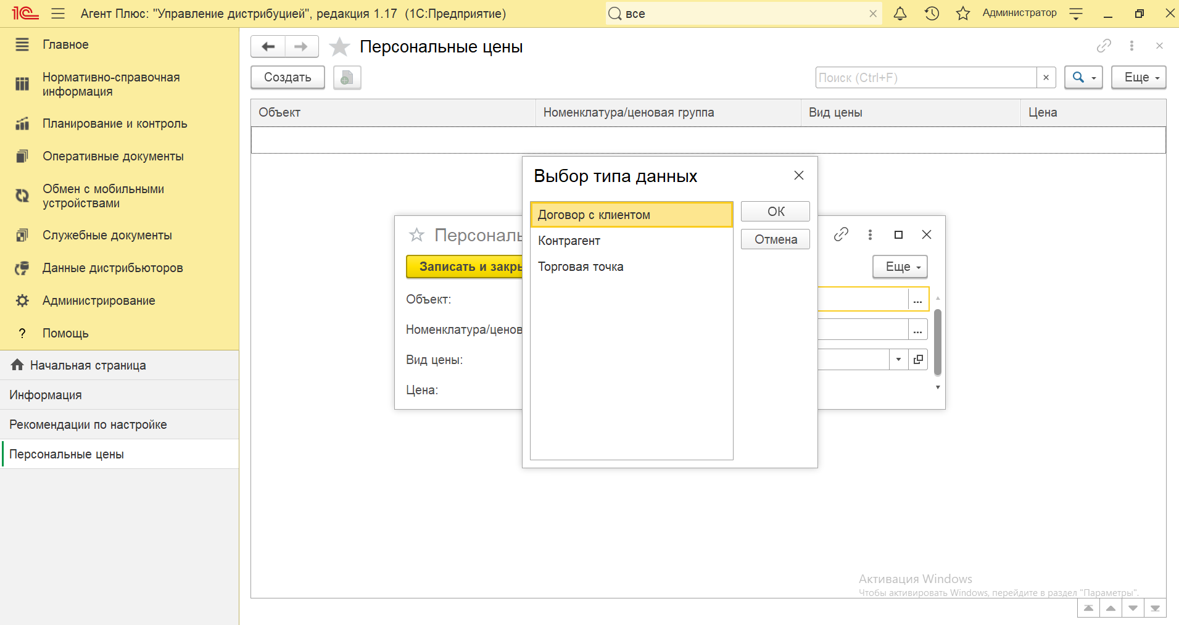1179x625 pixels.
Task: Add Персональные цены list to favorites star
Action: point(339,47)
